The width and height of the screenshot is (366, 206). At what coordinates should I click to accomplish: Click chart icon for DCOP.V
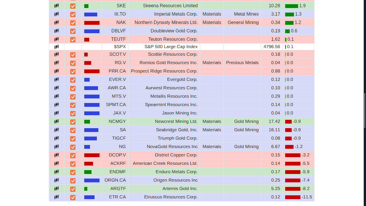coord(56,155)
